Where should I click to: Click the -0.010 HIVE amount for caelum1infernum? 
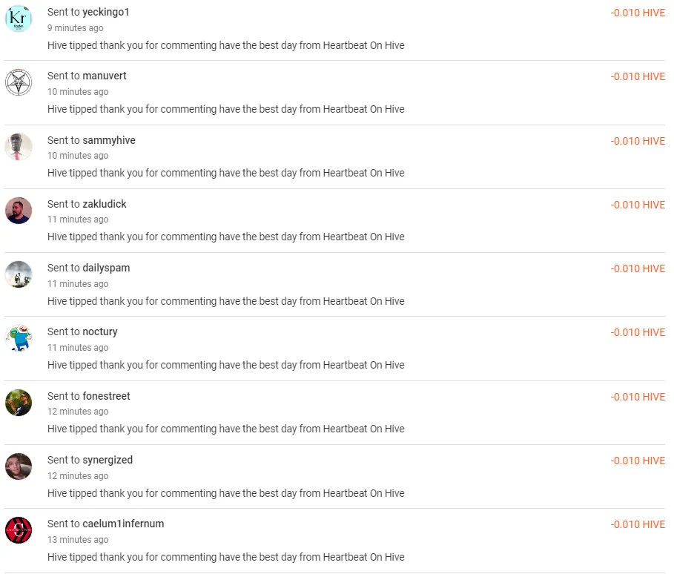coord(638,524)
